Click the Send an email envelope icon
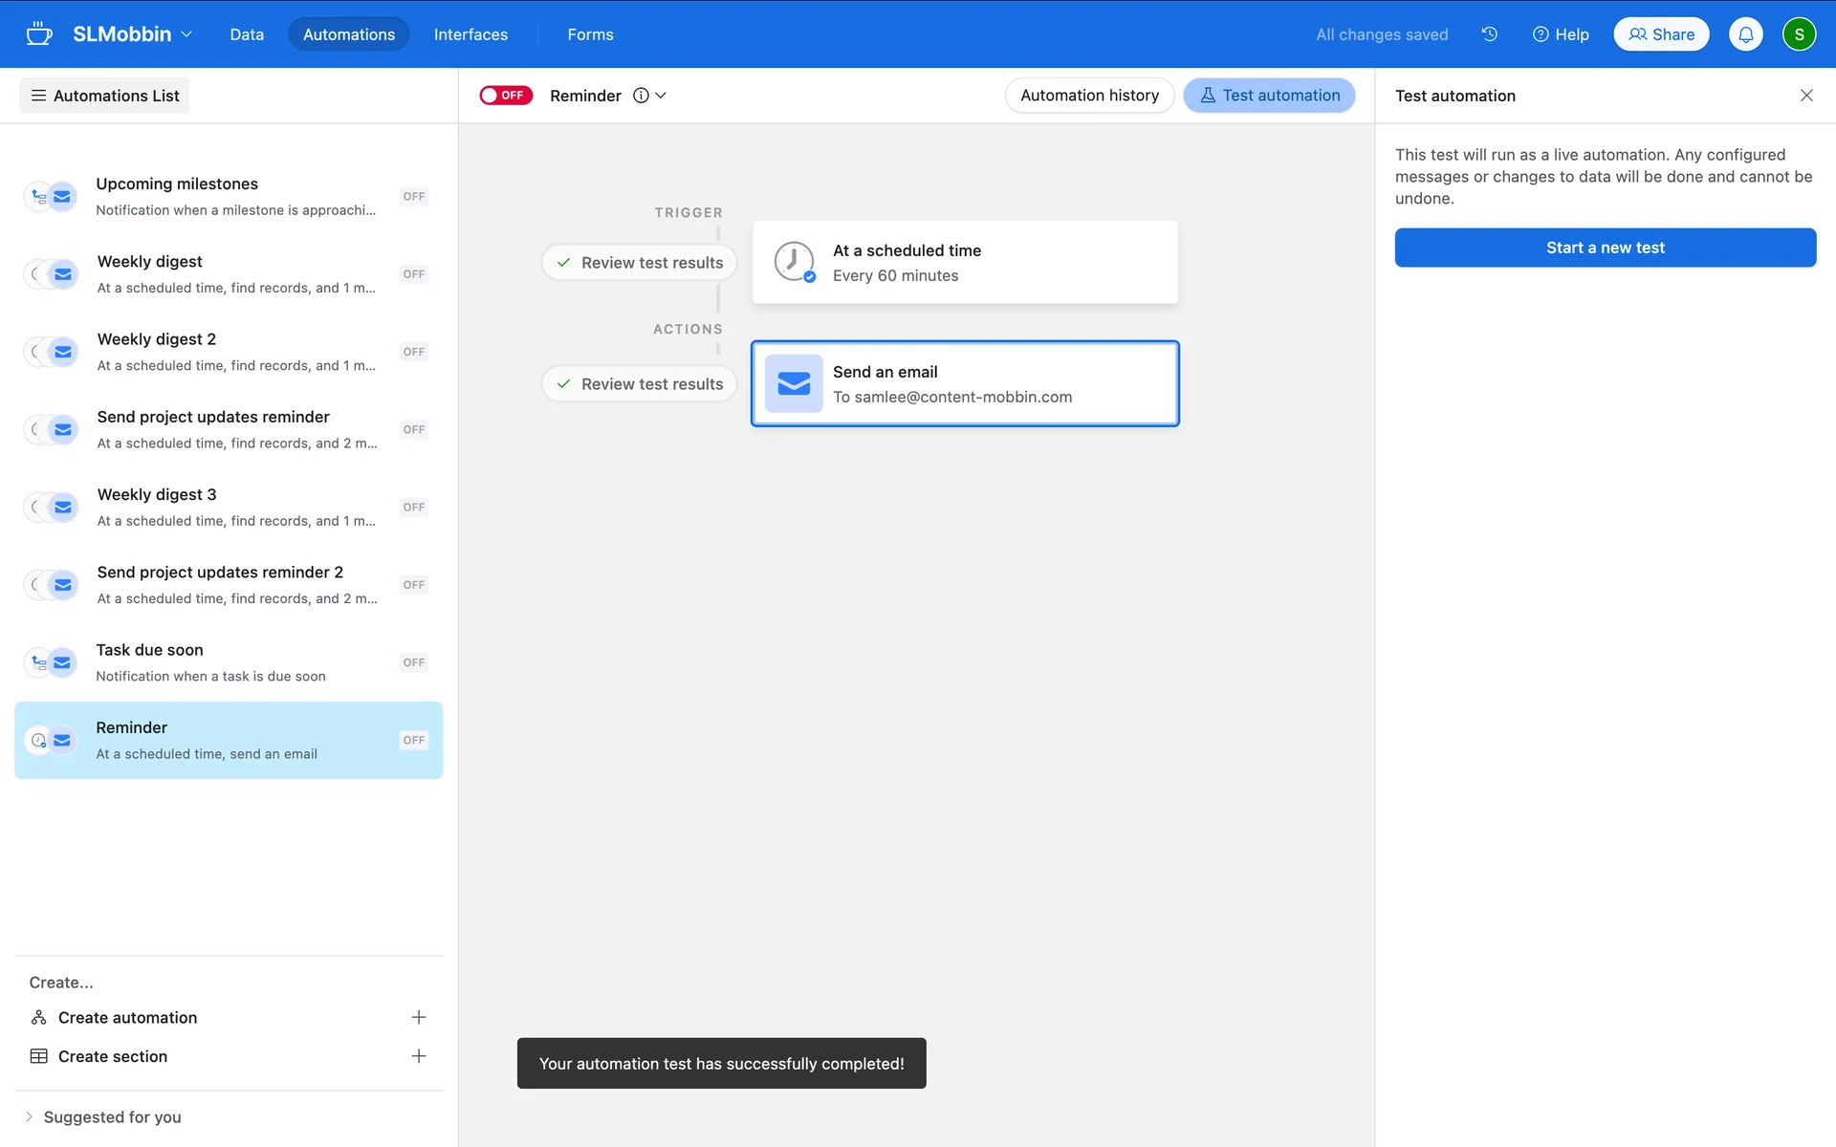This screenshot has height=1147, width=1836. point(794,383)
